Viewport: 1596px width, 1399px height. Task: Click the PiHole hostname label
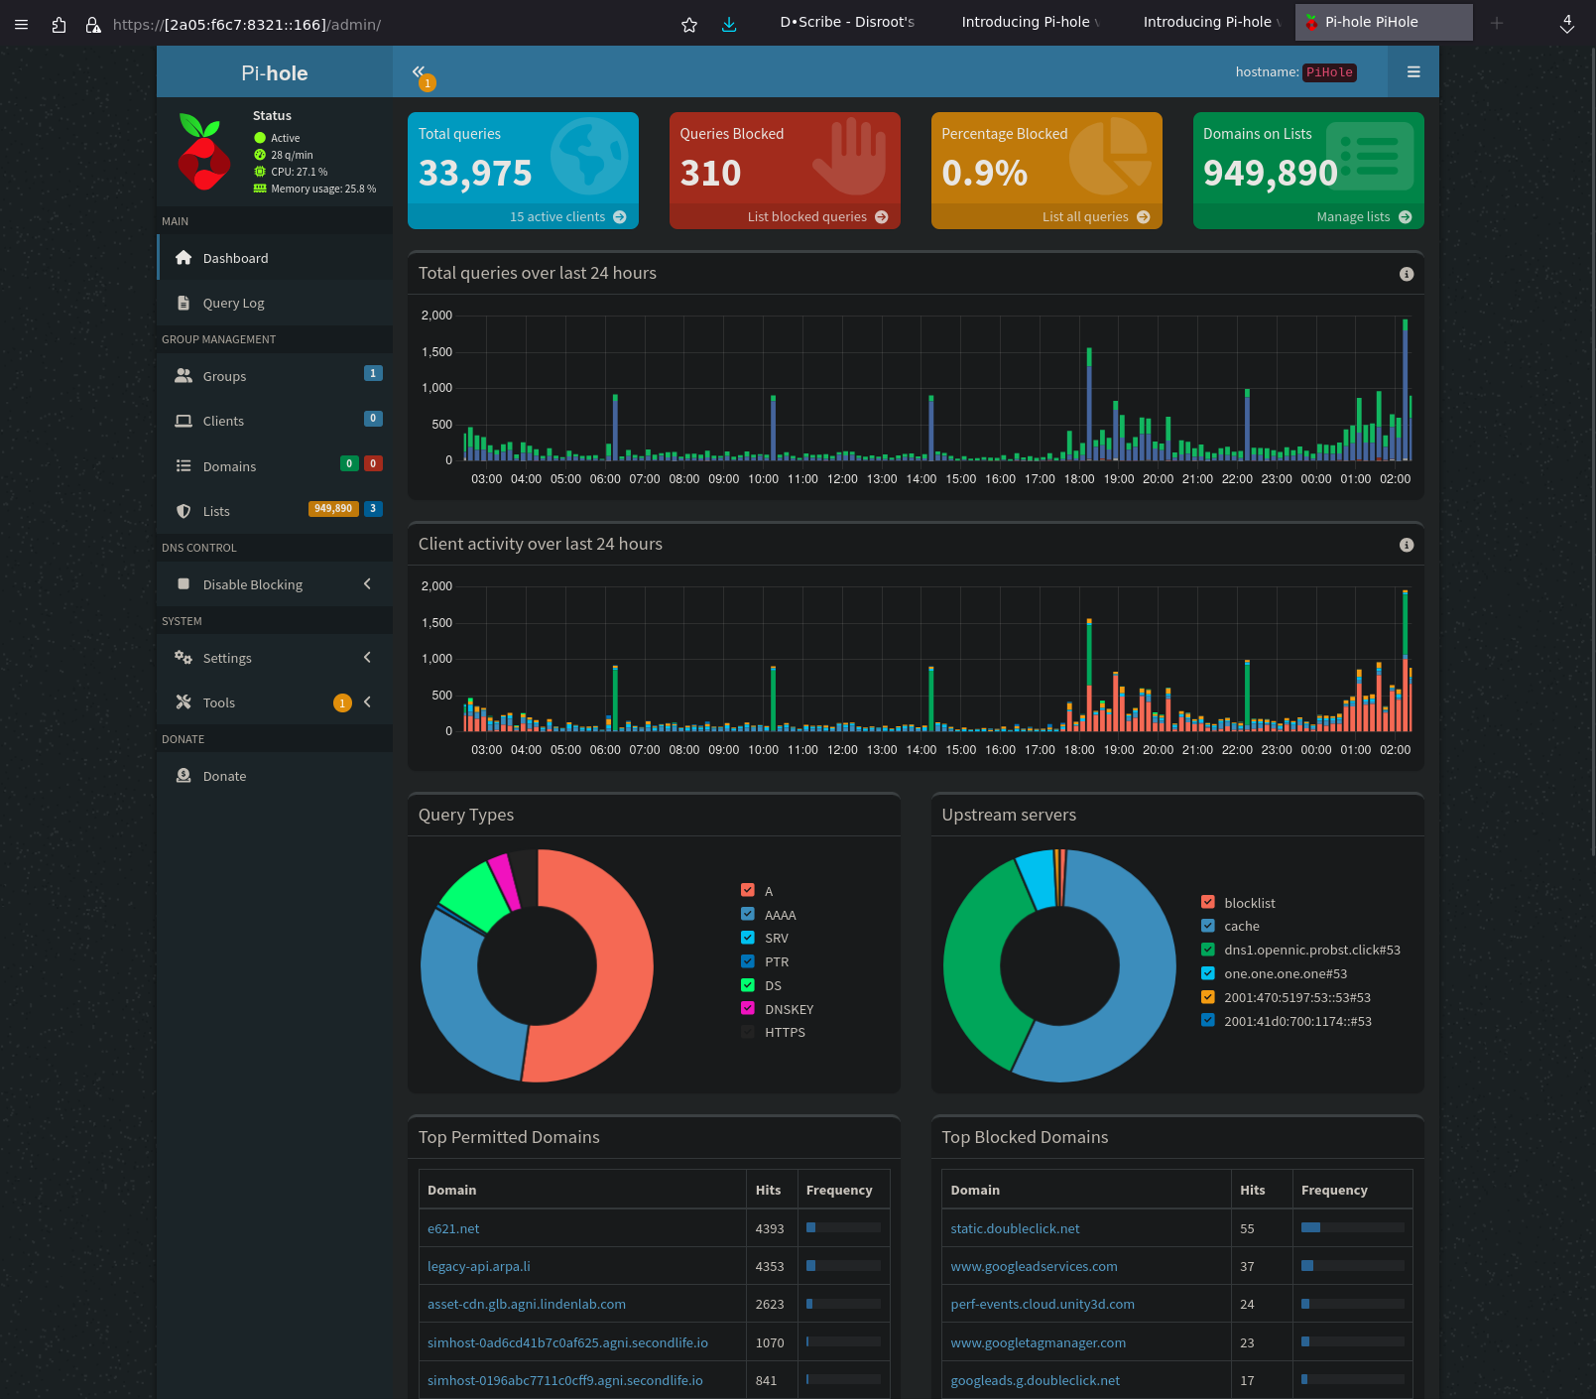click(x=1329, y=72)
